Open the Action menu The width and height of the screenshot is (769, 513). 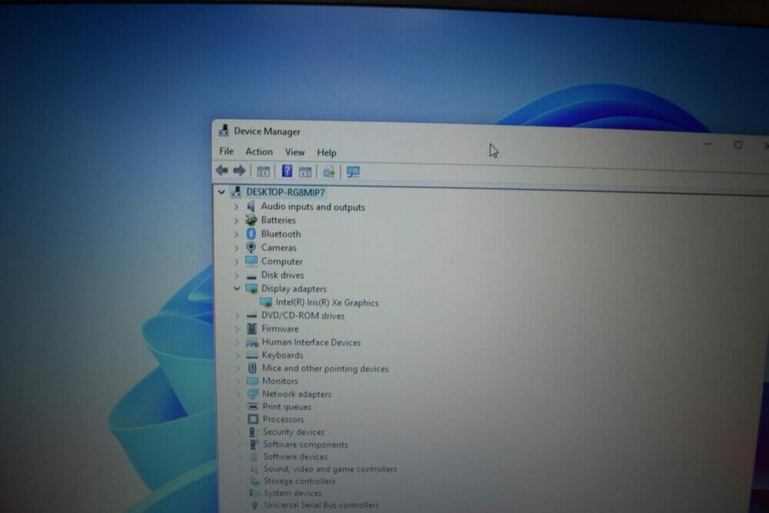(x=259, y=152)
